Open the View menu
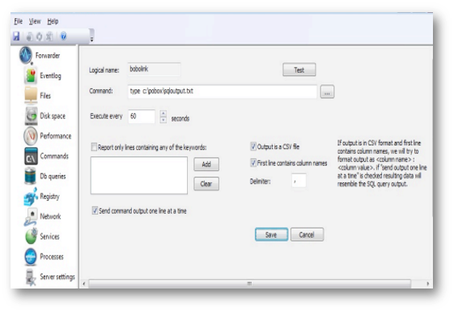The width and height of the screenshot is (454, 312). point(35,21)
